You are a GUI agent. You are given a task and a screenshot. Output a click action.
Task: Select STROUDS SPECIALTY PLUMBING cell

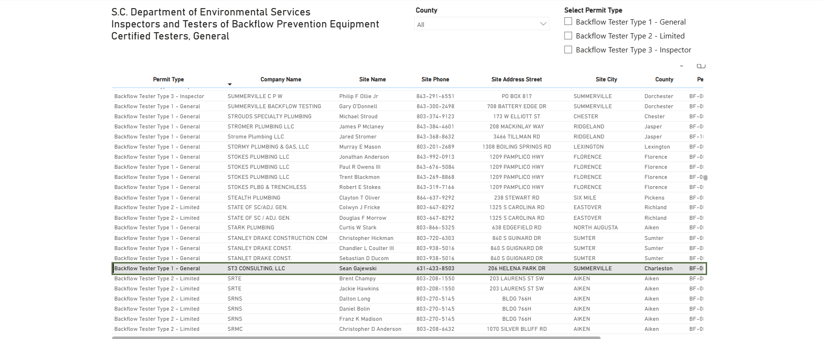269,116
